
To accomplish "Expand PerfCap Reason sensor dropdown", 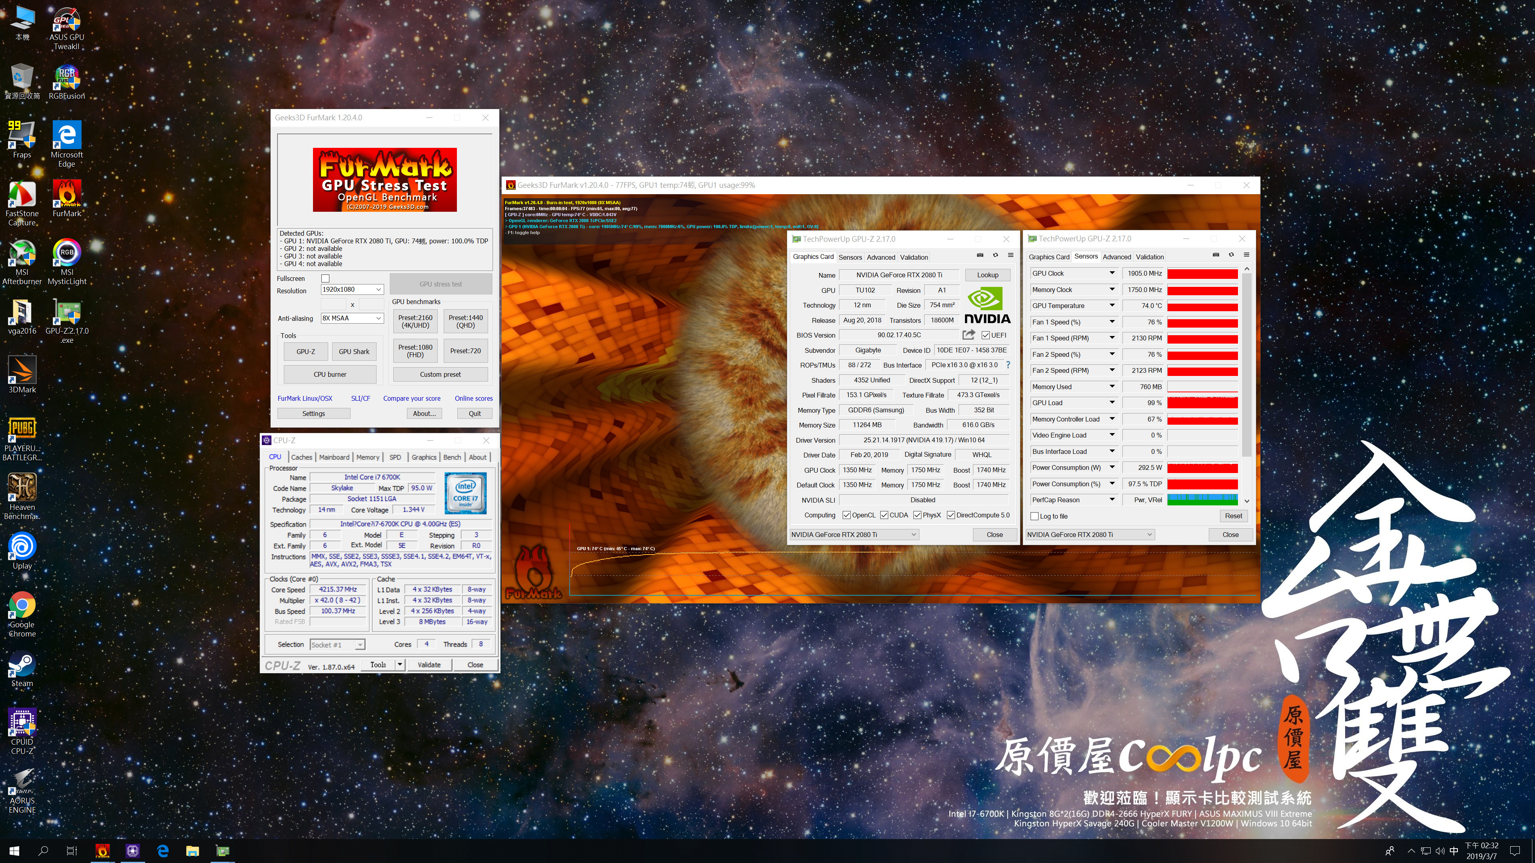I will [1112, 500].
